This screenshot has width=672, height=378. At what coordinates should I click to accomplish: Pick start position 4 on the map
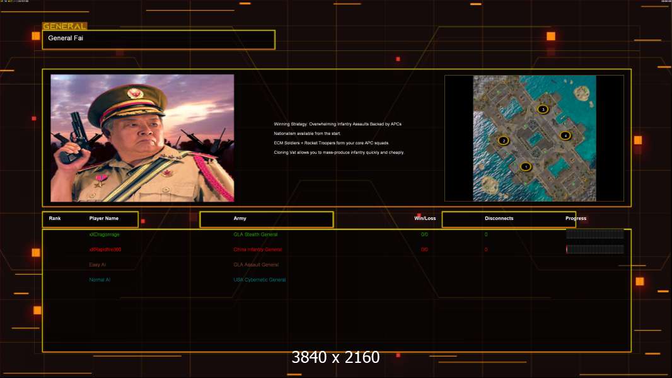(x=565, y=135)
